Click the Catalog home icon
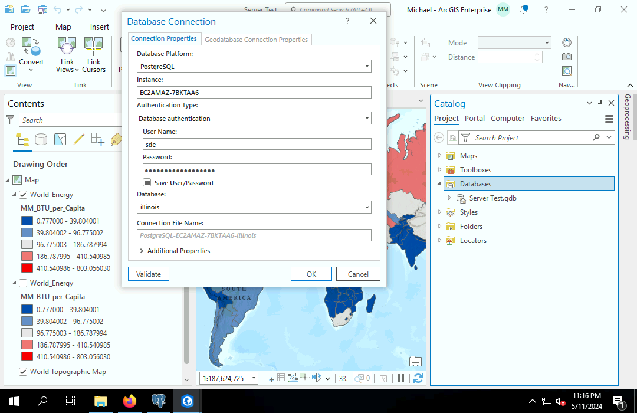Screen dimensions: 637x413 [x=452, y=138]
